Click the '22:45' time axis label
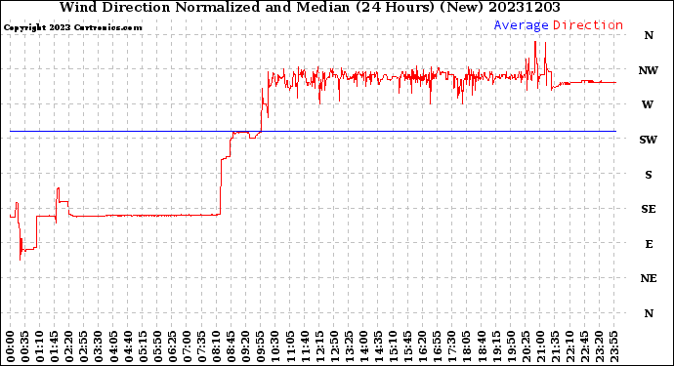Viewport: 674px width, 366px height. (584, 346)
